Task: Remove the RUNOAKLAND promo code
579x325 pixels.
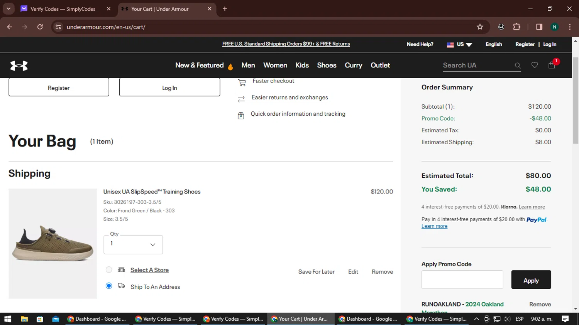Action: coord(540,304)
